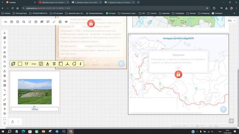
Task: Open the chat comments icon in top toolbar
Action: [48, 22]
